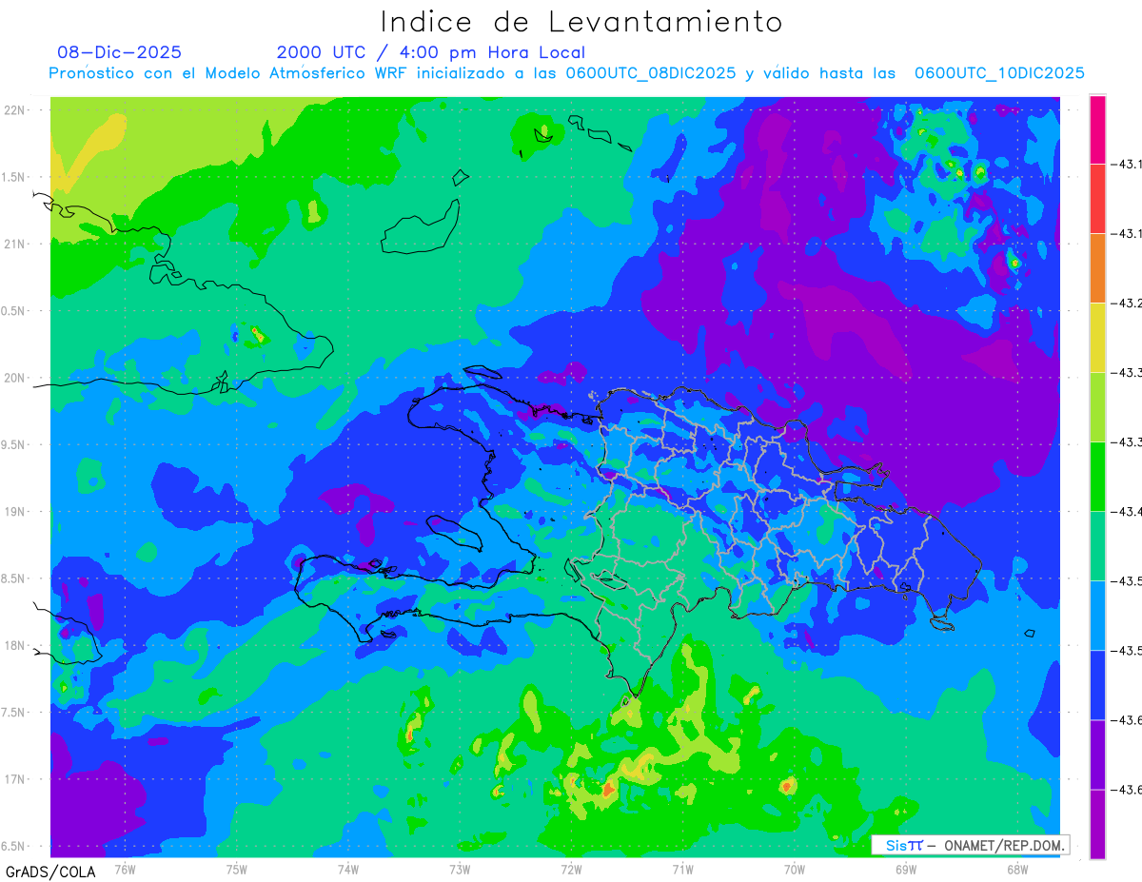
Task: Click the "68W" longitude label
Action: 1017,869
